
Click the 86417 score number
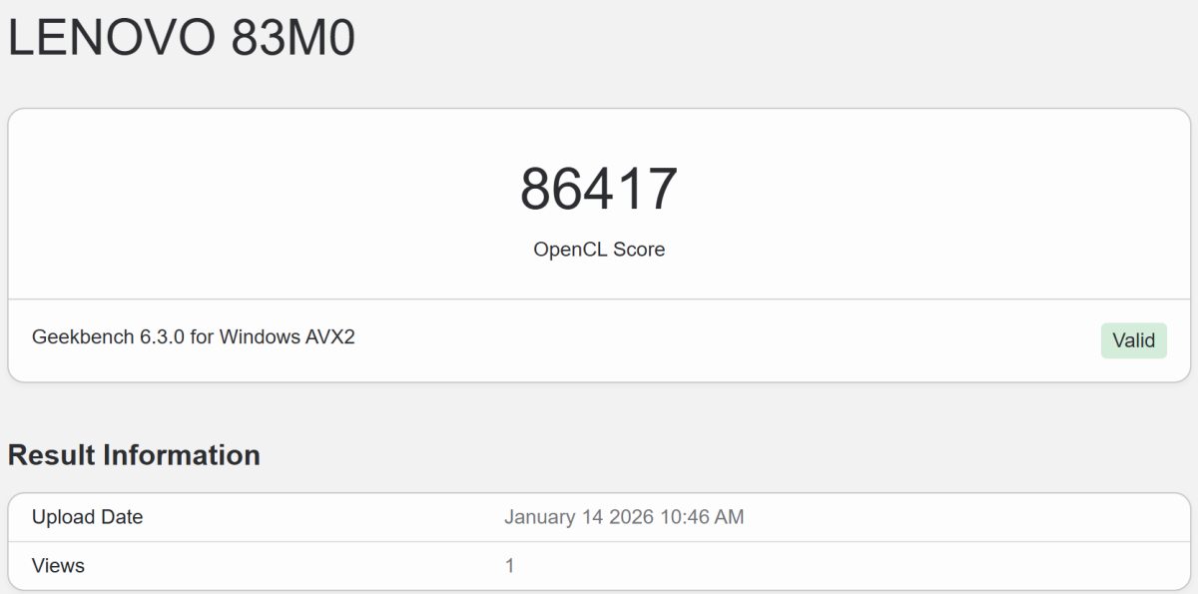click(599, 189)
